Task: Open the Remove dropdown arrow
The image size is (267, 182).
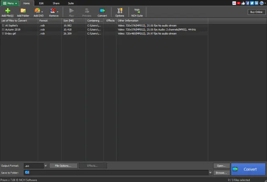Action: (x=58, y=12)
